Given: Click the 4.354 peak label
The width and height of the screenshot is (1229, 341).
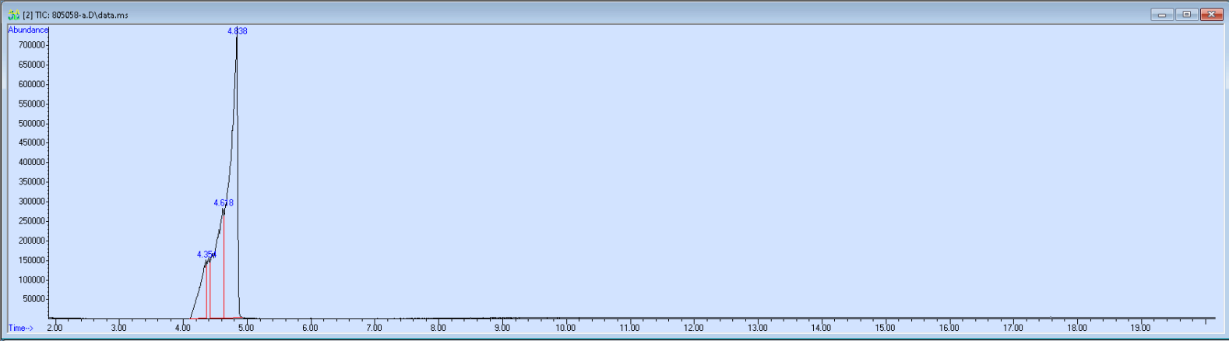Looking at the screenshot, I should click(x=206, y=255).
